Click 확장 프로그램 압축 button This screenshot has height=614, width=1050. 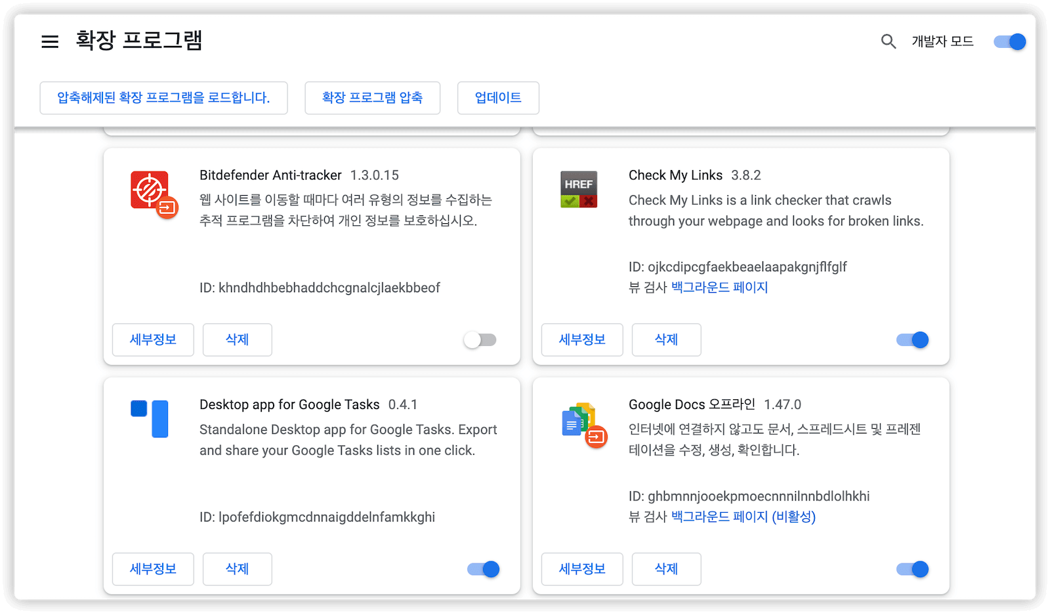click(372, 98)
